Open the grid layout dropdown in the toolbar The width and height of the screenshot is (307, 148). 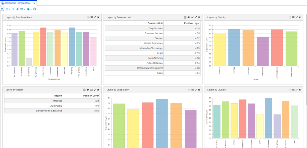(22, 9)
